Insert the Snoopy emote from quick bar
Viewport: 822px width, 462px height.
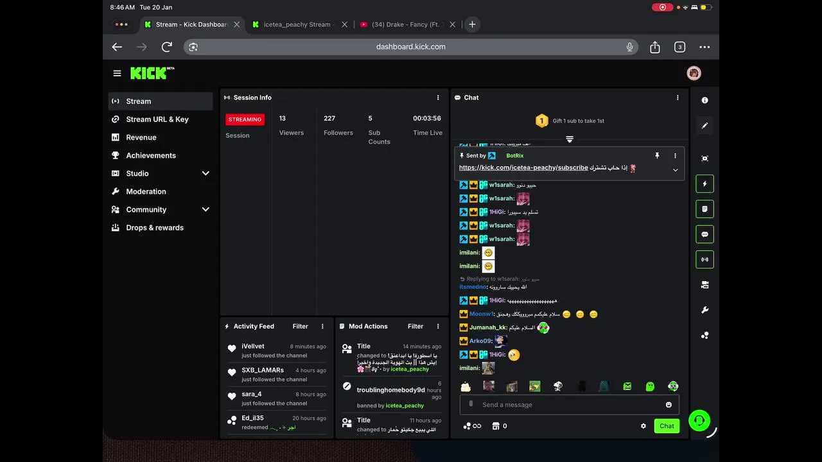pos(558,386)
